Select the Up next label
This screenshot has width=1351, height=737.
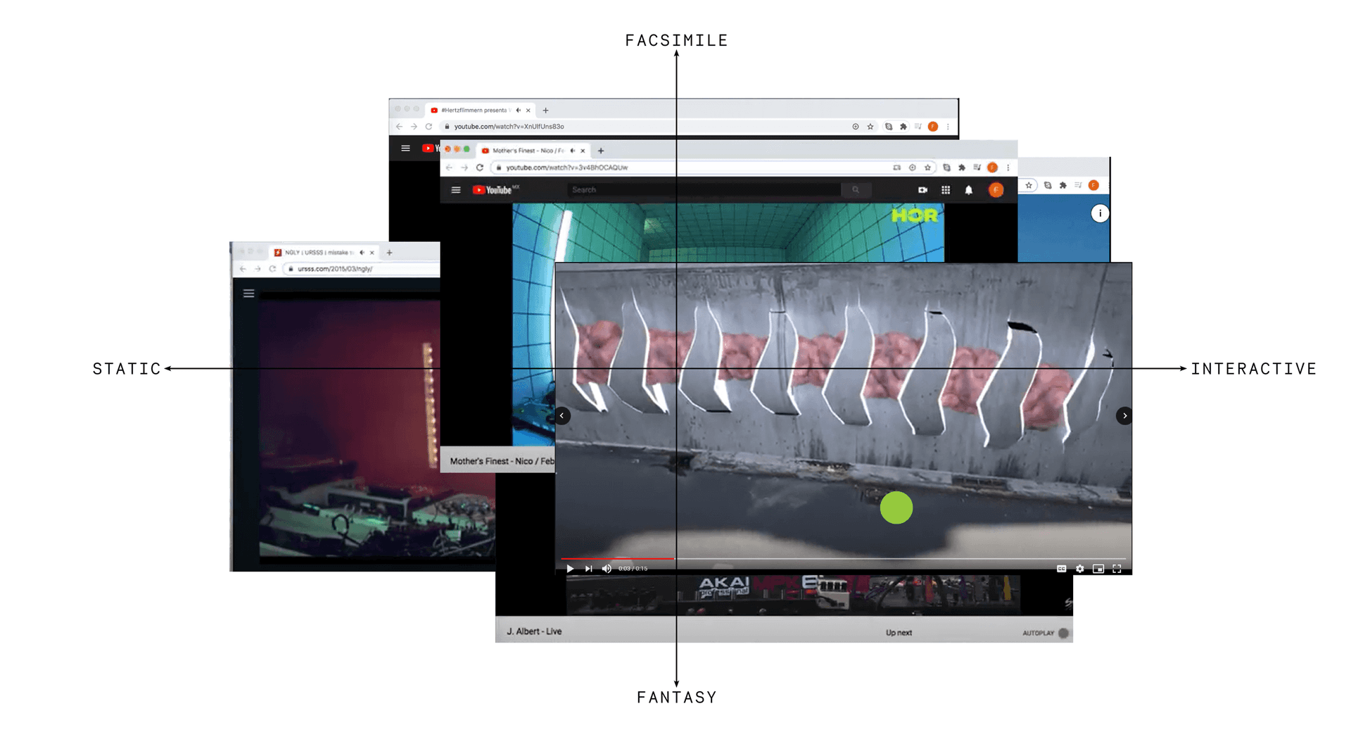(899, 633)
